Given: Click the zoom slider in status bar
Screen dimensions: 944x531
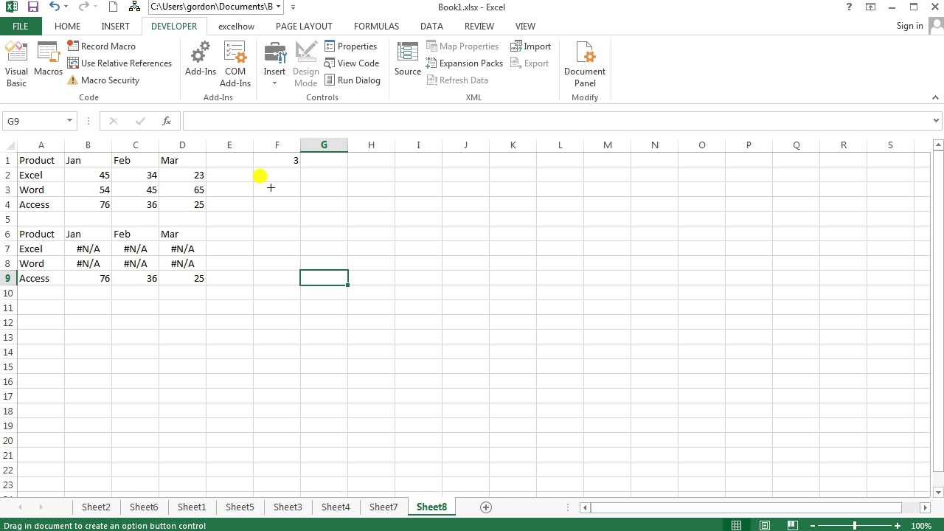Looking at the screenshot, I should click(854, 526).
